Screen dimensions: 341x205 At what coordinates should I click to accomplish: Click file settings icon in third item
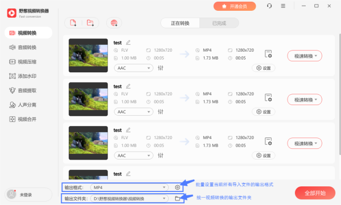click(268, 141)
